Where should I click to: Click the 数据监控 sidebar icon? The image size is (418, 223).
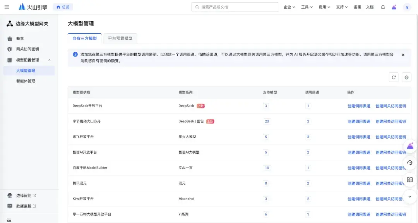(x=10, y=206)
